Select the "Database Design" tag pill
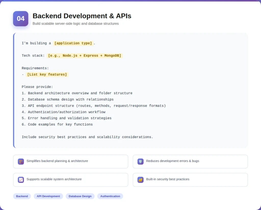 tap(80, 196)
